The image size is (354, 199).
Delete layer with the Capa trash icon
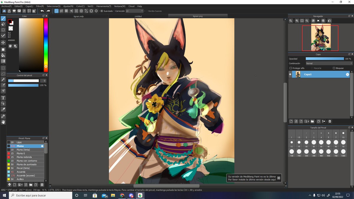click(x=330, y=121)
